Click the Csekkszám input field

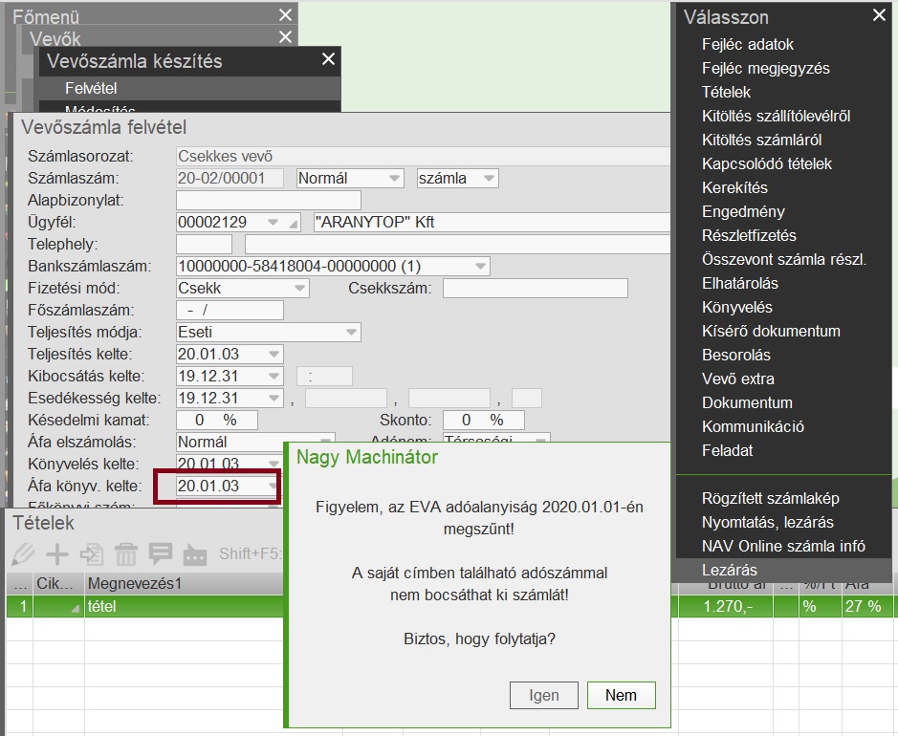(x=536, y=288)
